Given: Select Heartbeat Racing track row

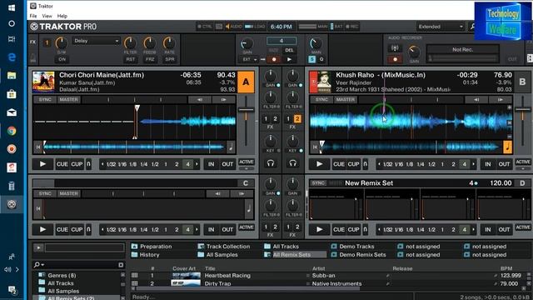Looking at the screenshot, I should pos(330,276).
